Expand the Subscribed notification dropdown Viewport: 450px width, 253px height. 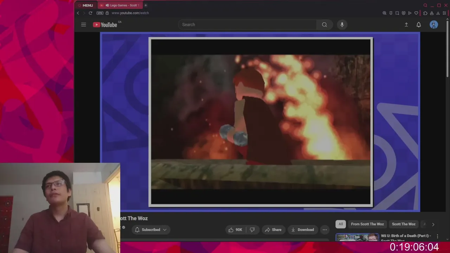(151, 230)
